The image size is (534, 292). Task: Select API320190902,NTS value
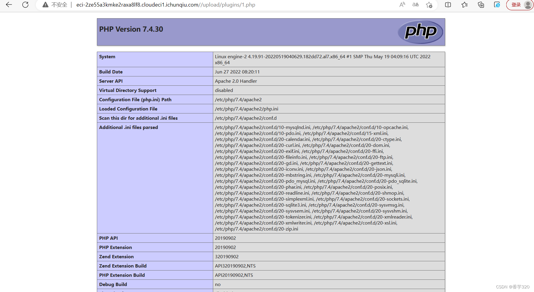coord(235,266)
